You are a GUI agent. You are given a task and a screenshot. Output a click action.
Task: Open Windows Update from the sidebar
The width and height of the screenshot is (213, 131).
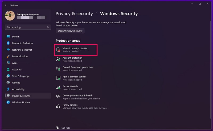(x=21, y=102)
